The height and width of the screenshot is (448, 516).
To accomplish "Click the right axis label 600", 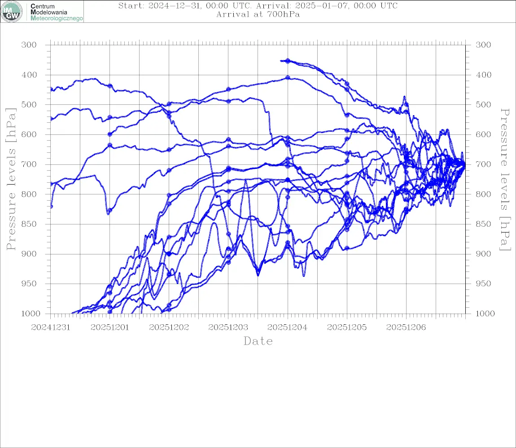I will (483, 134).
